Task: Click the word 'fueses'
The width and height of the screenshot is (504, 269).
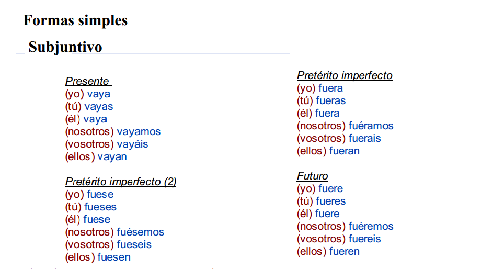Action: coord(100,207)
